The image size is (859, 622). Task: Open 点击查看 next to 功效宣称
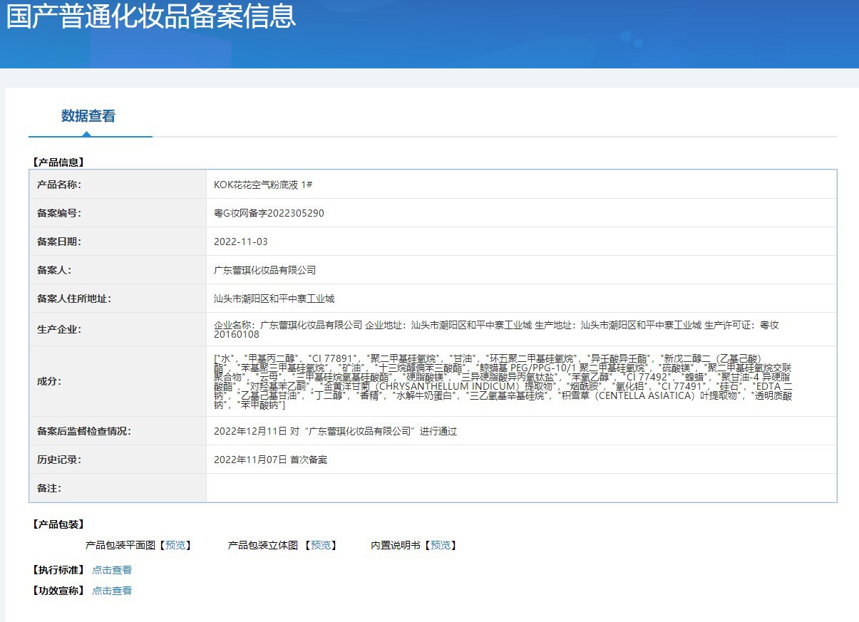(112, 591)
